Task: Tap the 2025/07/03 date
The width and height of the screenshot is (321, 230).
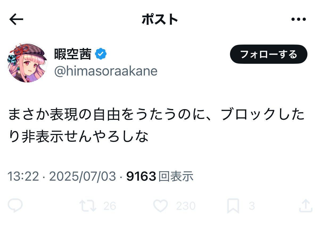Action: (x=83, y=176)
